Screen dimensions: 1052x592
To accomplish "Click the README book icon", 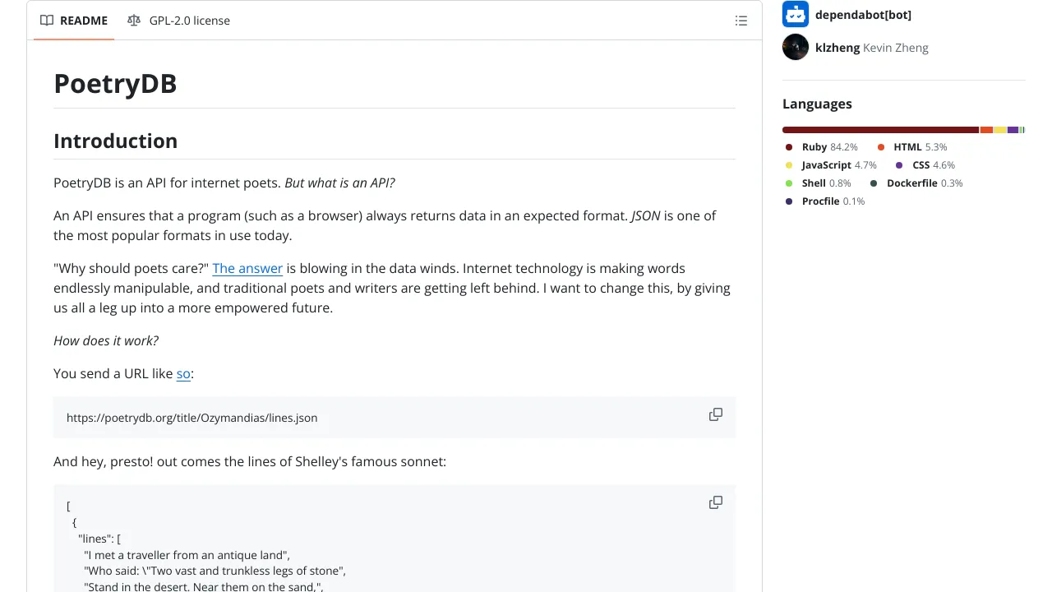I will [x=47, y=21].
